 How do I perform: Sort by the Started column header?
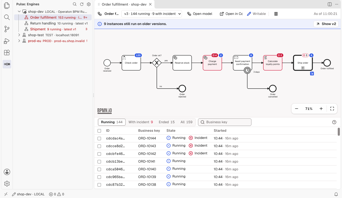220,131
